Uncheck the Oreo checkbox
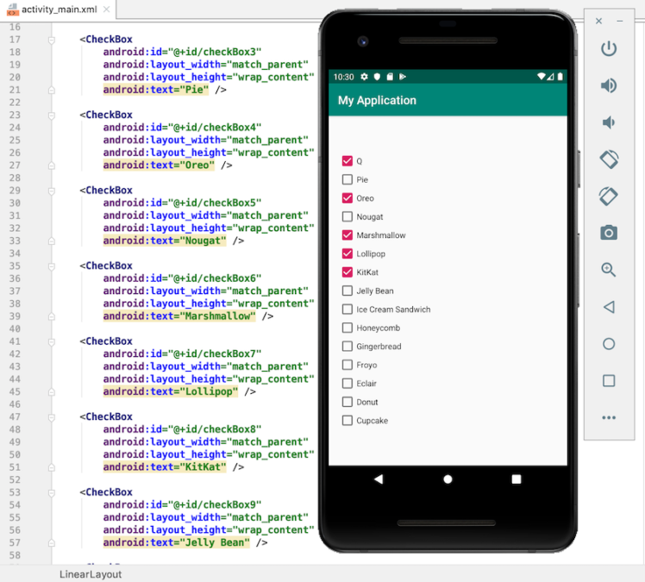The image size is (645, 582). pos(348,198)
